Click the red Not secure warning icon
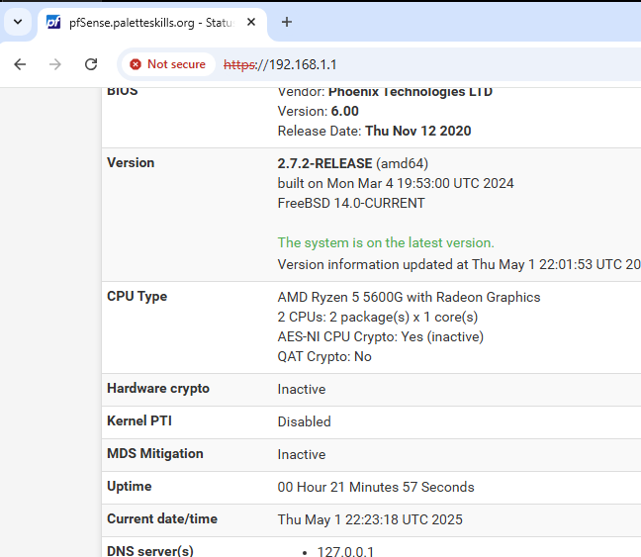 click(136, 64)
